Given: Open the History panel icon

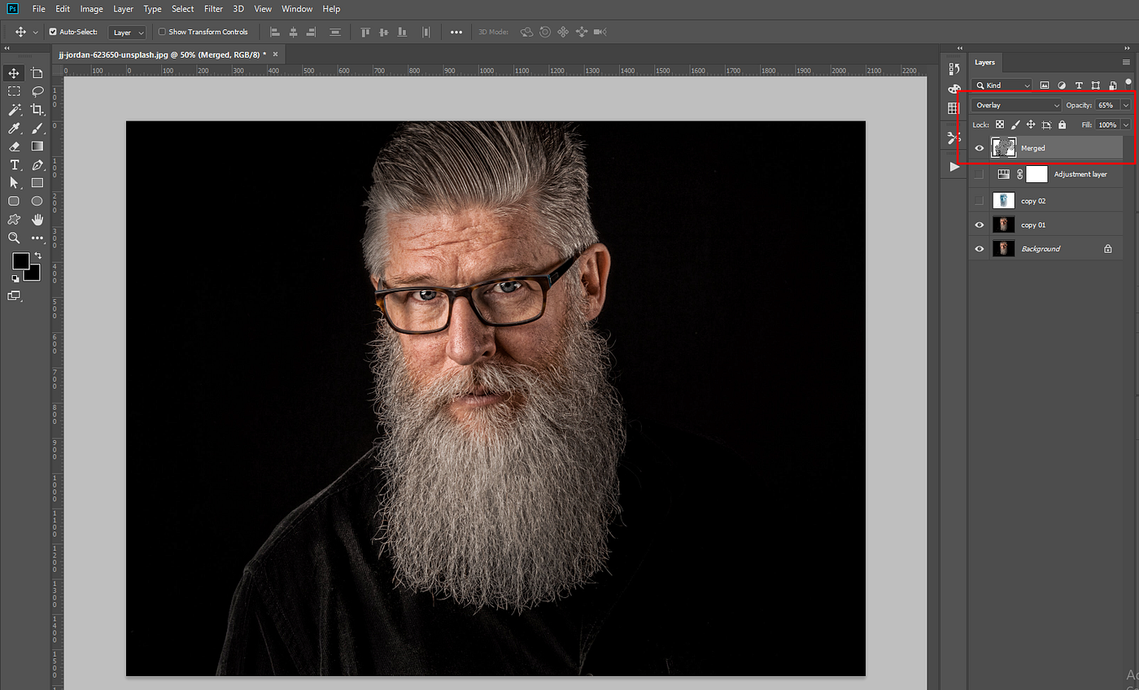Looking at the screenshot, I should coord(954,70).
